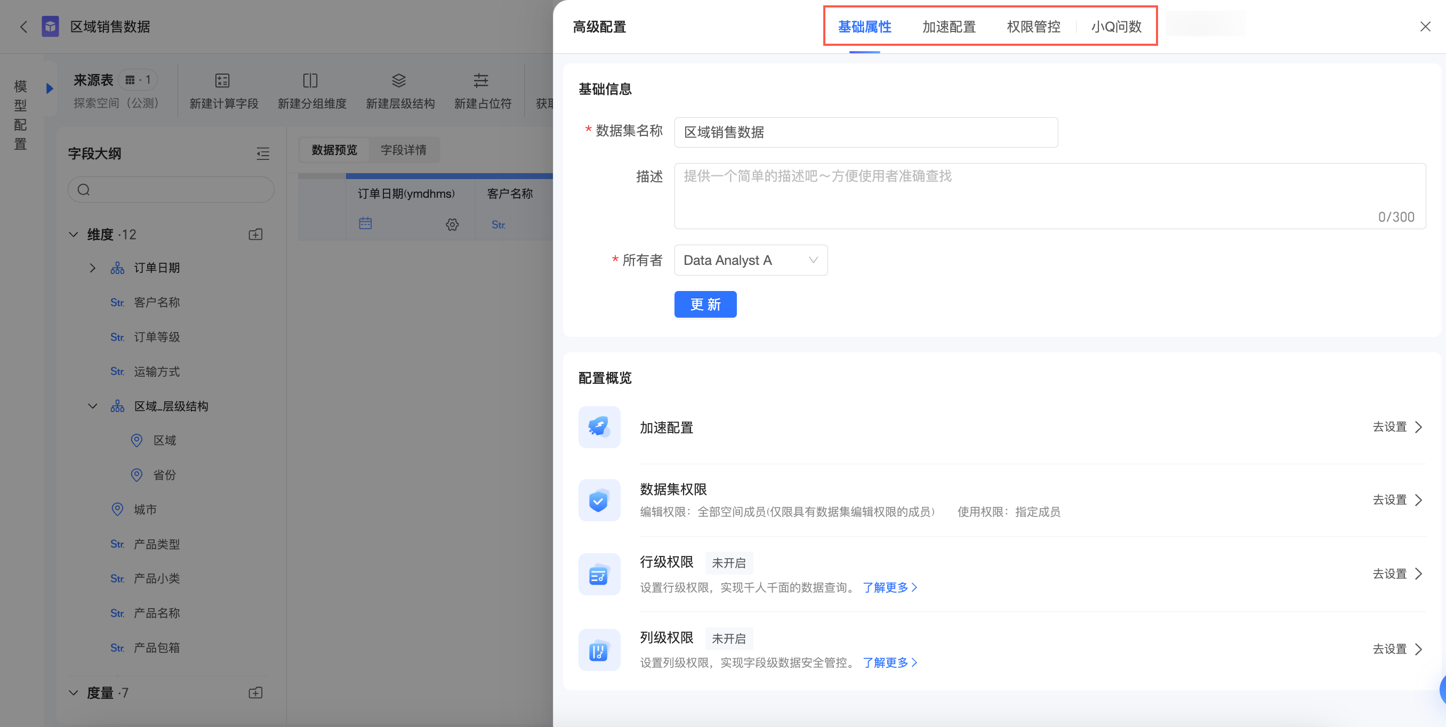Click the 新建占位符 icon
Image resolution: width=1446 pixels, height=727 pixels.
[481, 80]
